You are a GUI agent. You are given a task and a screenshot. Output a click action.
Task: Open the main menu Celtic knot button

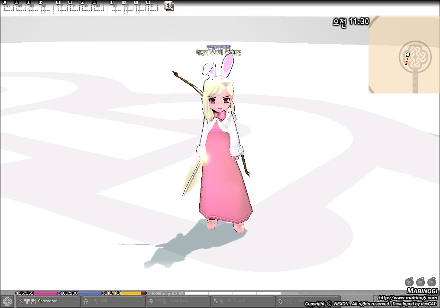[7, 302]
